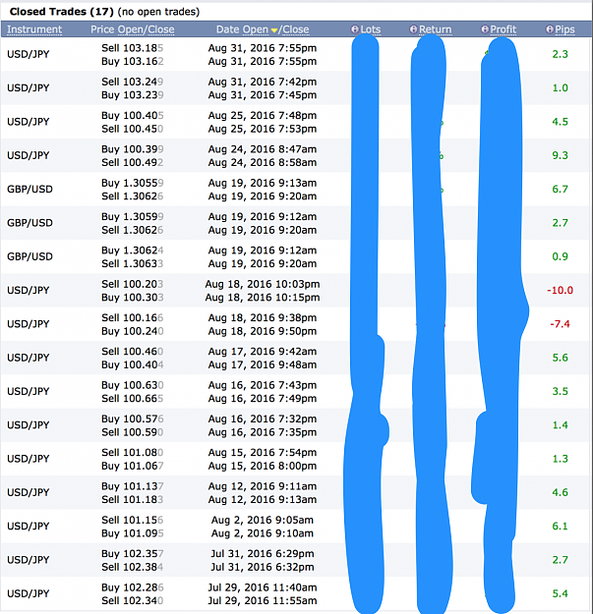This screenshot has height=614, width=593.
Task: Sort by Close in the Price header
Action: click(x=160, y=29)
